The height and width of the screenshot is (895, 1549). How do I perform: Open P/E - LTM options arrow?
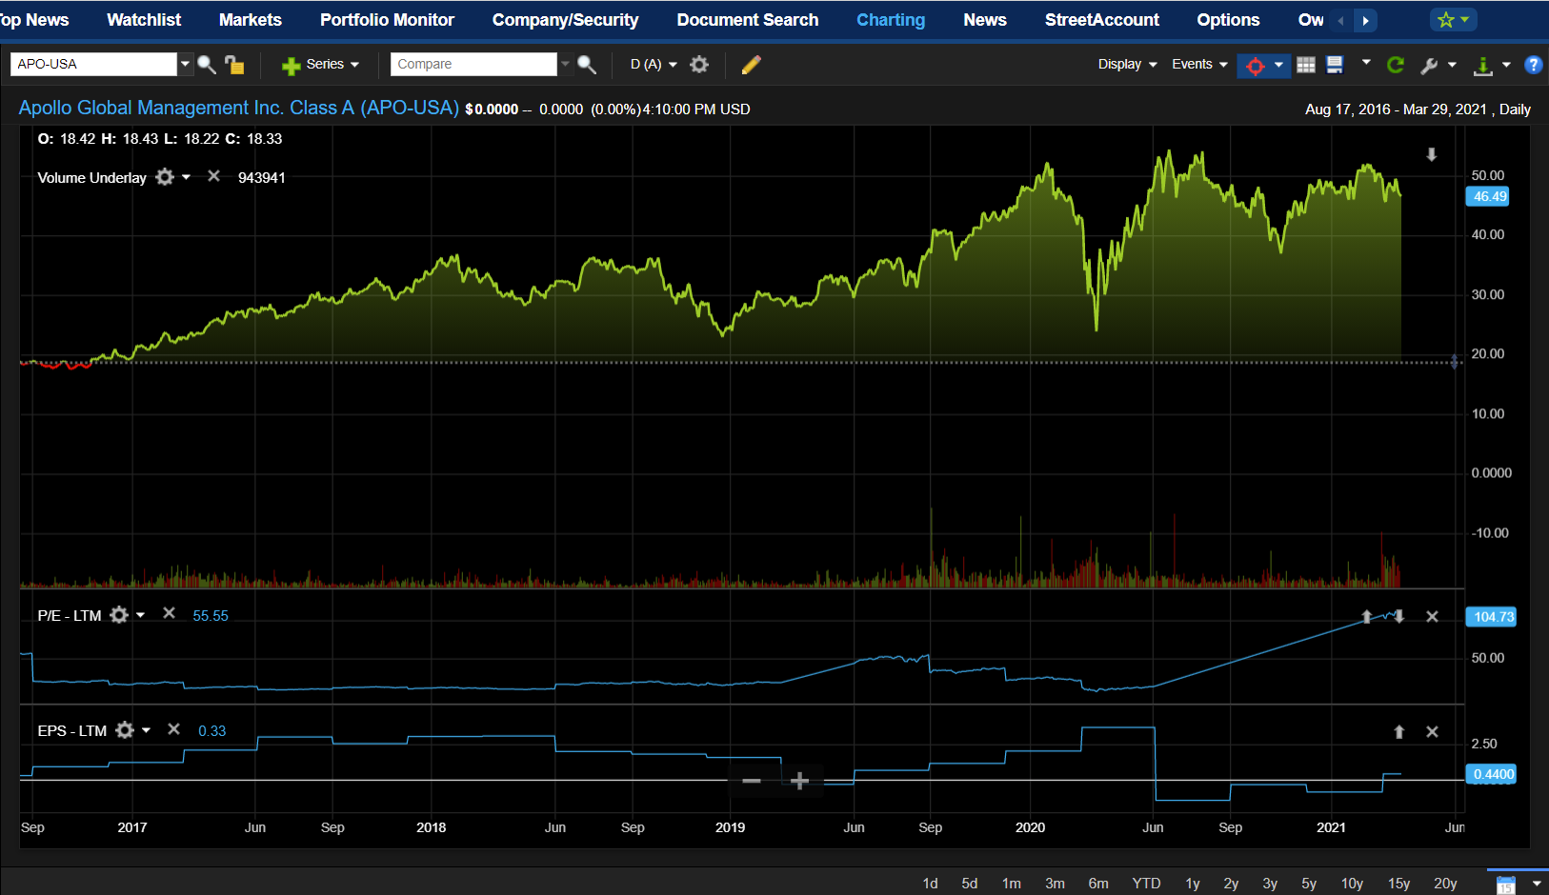140,615
